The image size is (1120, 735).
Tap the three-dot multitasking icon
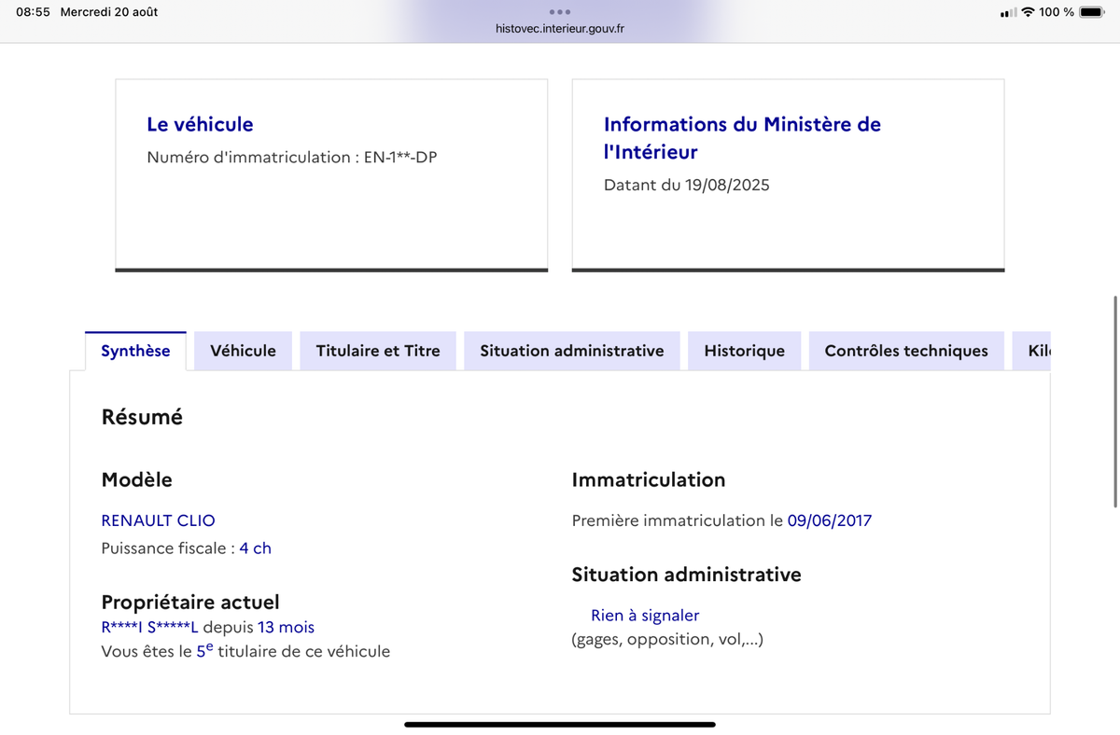coord(559,11)
